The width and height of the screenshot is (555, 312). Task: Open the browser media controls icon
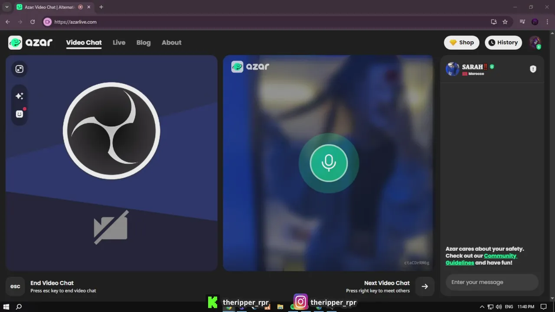(522, 22)
